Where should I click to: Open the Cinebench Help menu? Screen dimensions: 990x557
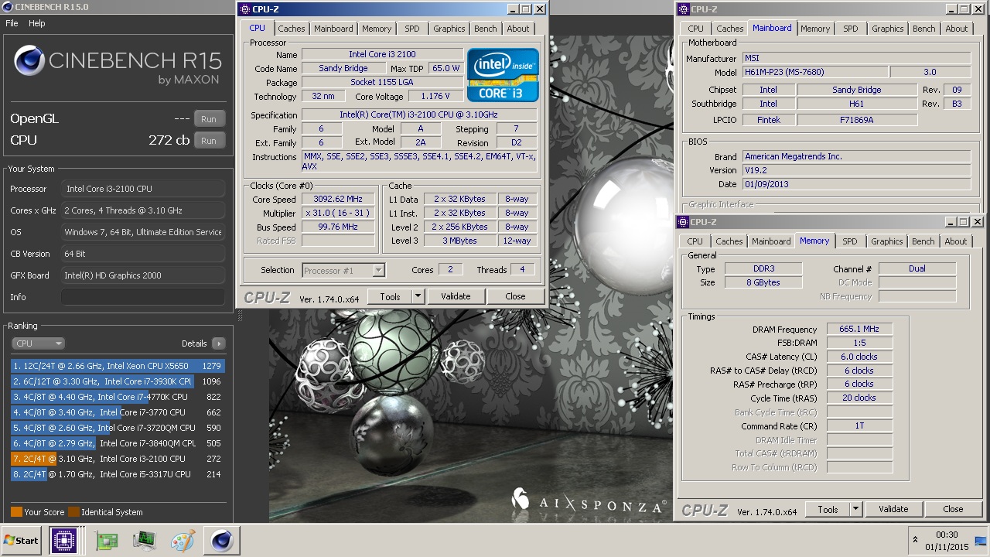(x=37, y=23)
